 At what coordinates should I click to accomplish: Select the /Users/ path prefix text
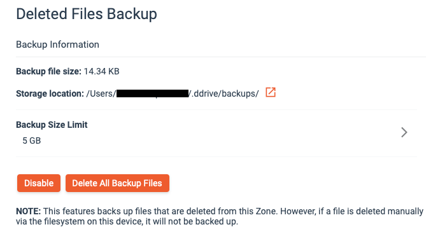point(101,93)
